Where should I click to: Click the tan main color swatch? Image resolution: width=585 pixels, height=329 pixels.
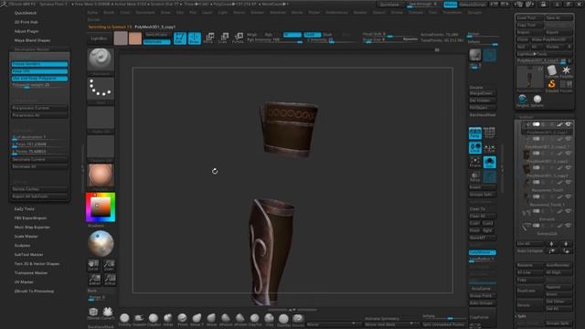pyautogui.click(x=135, y=38)
